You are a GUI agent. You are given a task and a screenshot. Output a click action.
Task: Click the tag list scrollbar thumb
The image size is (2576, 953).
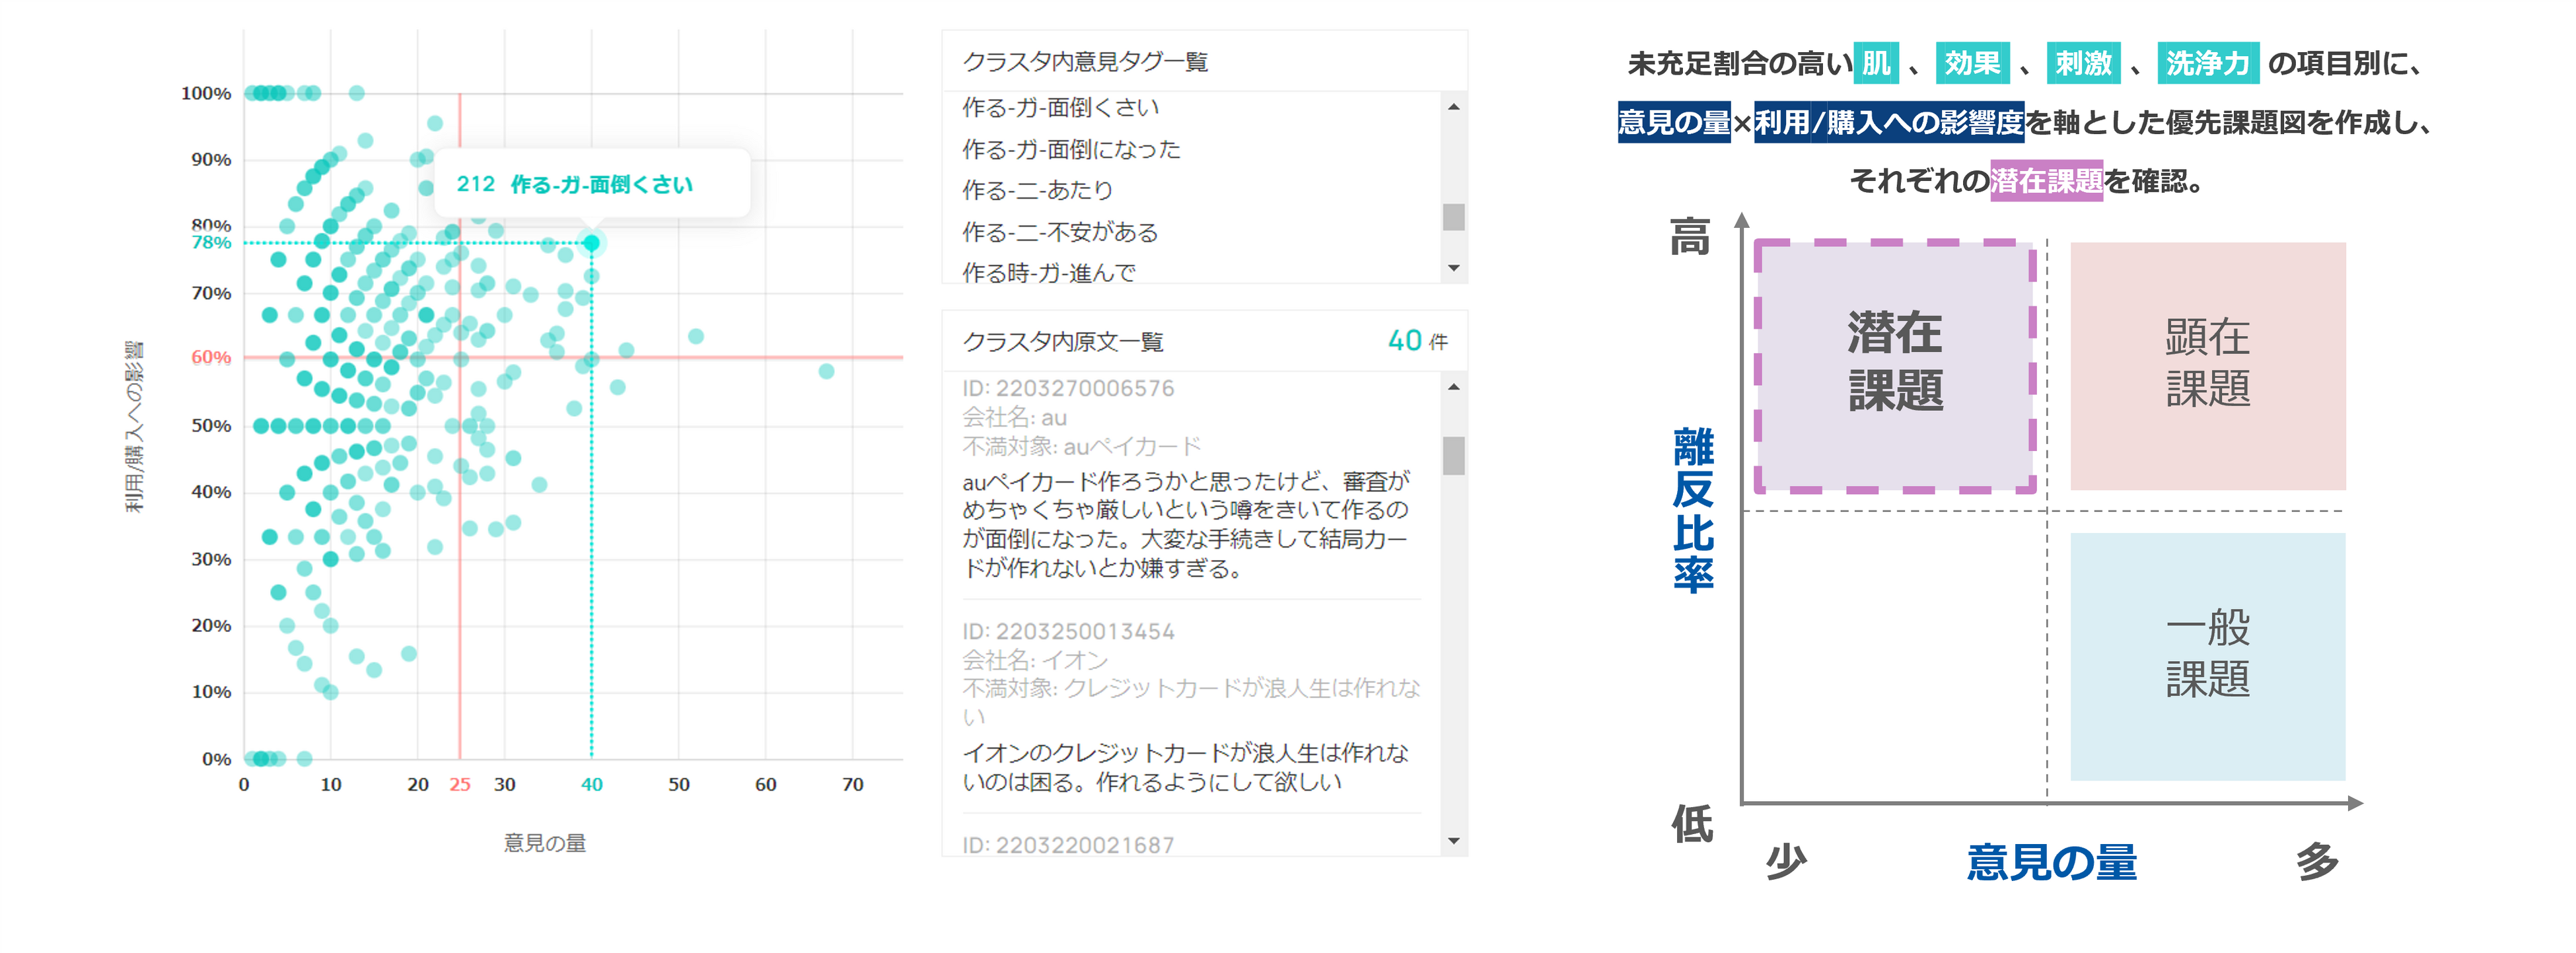1453,217
